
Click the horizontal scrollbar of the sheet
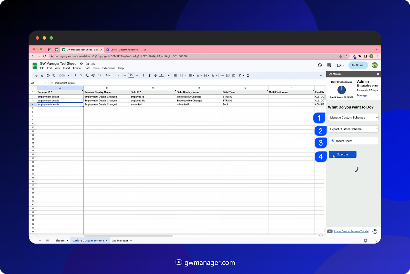[x=128, y=236]
